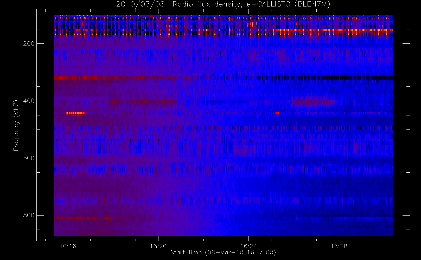Screen dimensions: 421x260
Task: Select the 400 frequency tick label
Action: pos(29,101)
